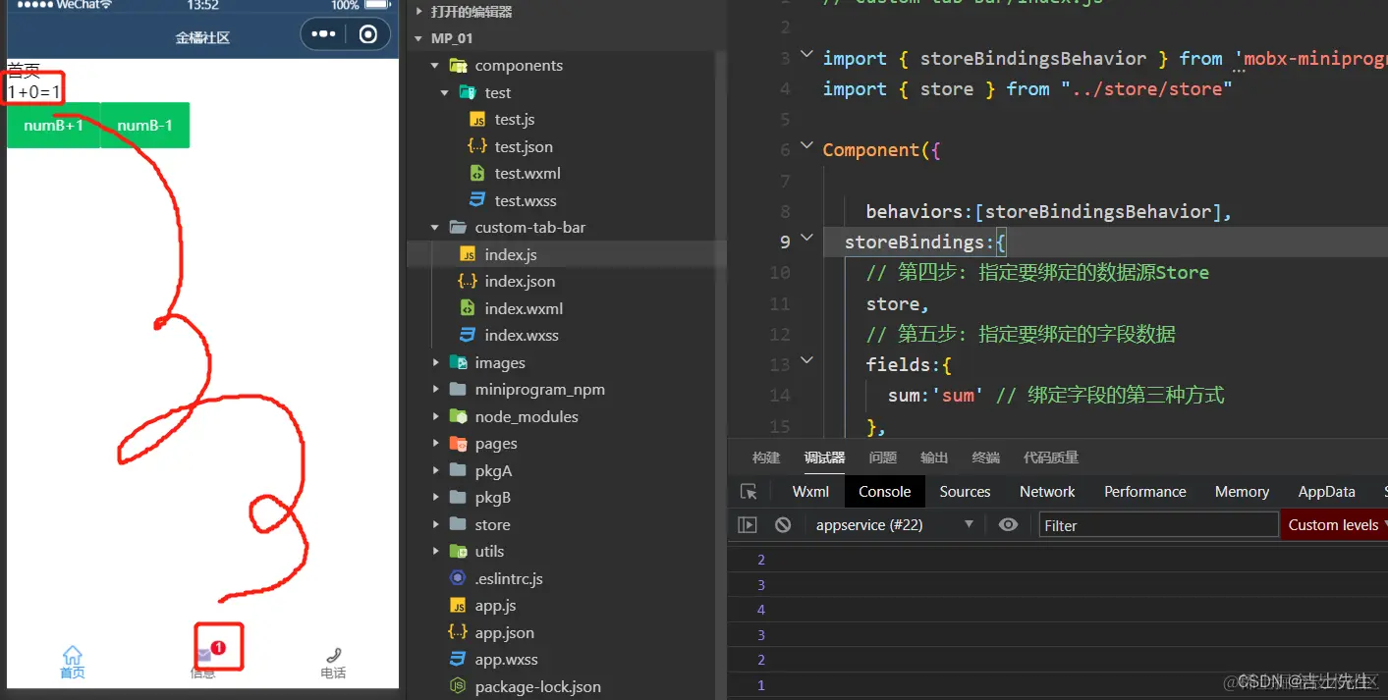Tap the 信息 message tab icon
Viewport: 1388px width, 700px height.
click(x=203, y=655)
